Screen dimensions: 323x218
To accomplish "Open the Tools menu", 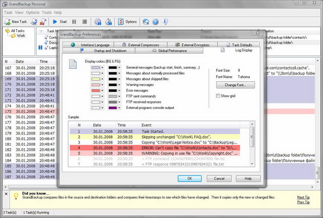I will tap(46, 13).
